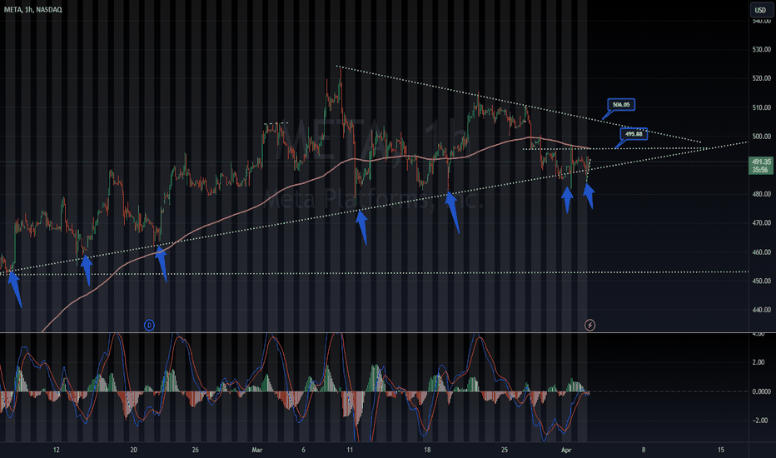
Task: Click the 'Mar' date on the time axis
Action: [256, 450]
